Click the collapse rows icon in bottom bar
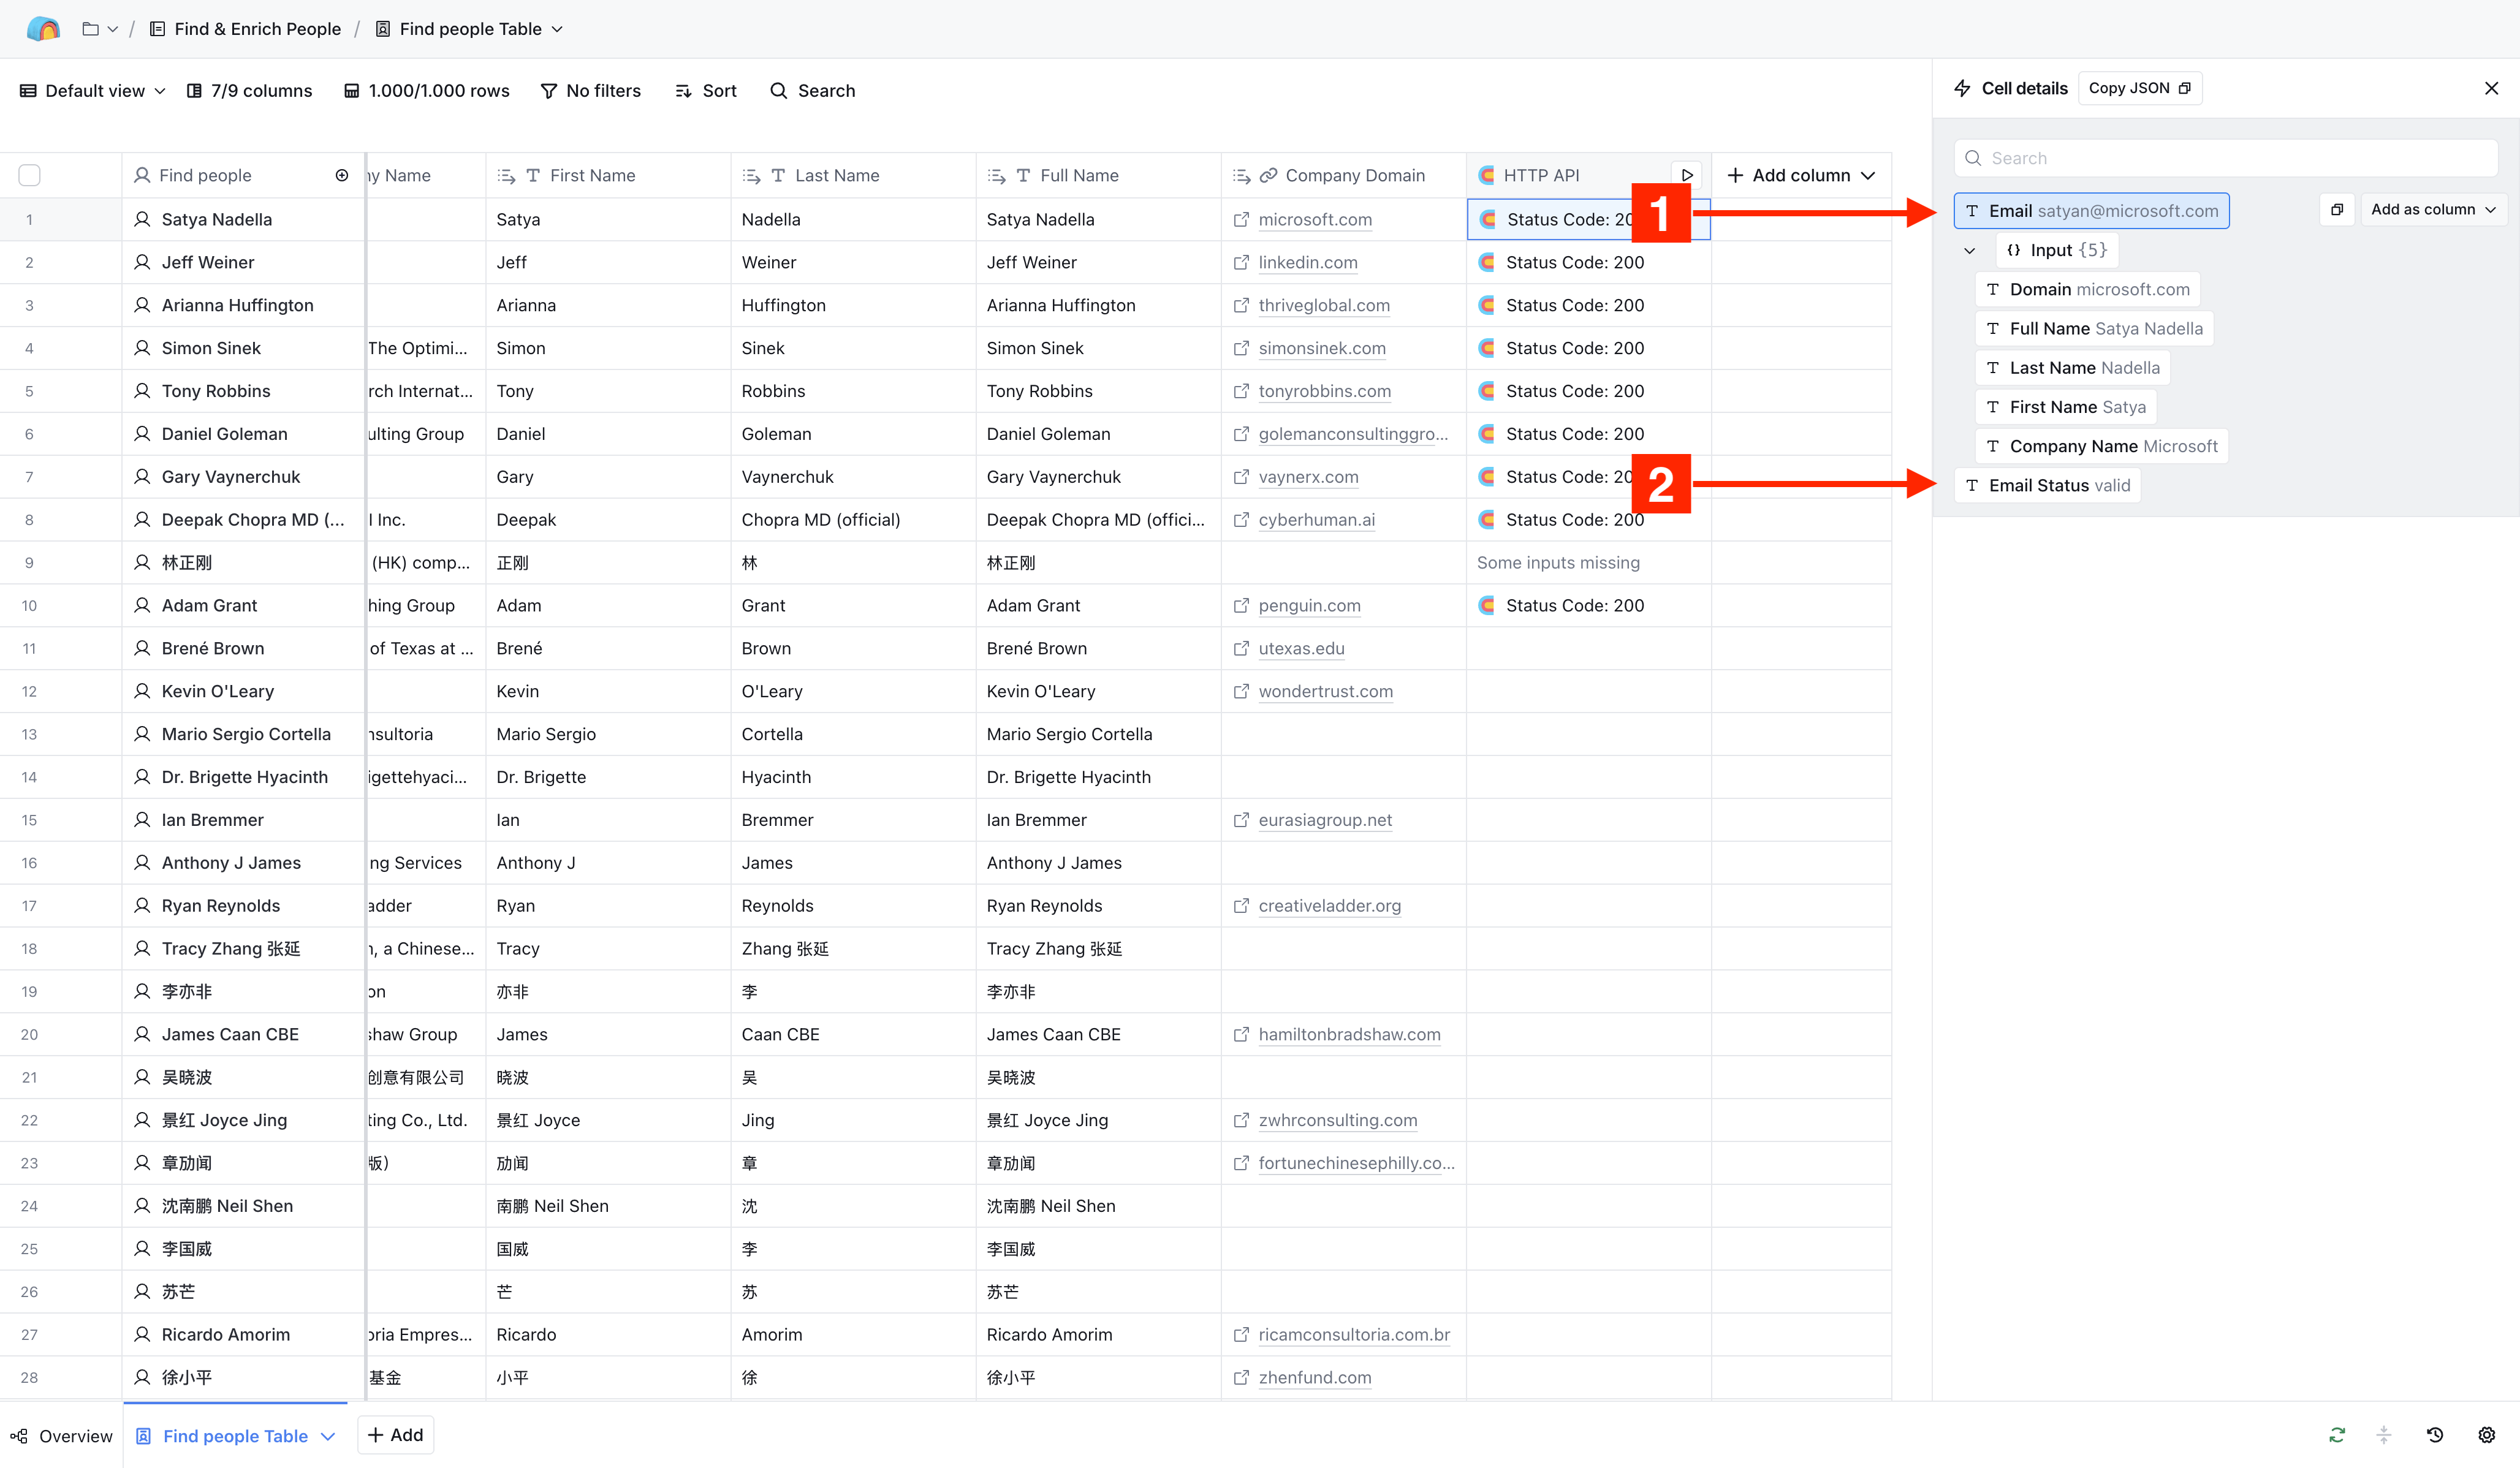This screenshot has width=2520, height=1468. point(2384,1435)
